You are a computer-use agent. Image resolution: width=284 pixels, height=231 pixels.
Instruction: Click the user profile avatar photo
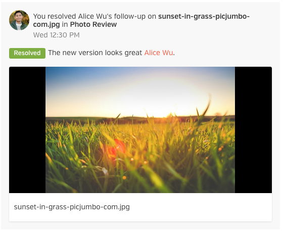point(19,20)
